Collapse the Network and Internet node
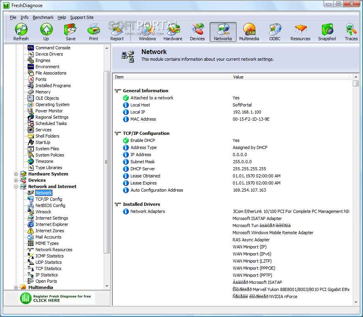363x317 pixels. (x=16, y=186)
